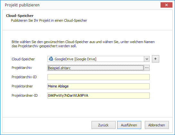Click the Google Drive icon in Cloud-Speicher combo
This screenshot has height=135, width=175.
[x=51, y=59]
